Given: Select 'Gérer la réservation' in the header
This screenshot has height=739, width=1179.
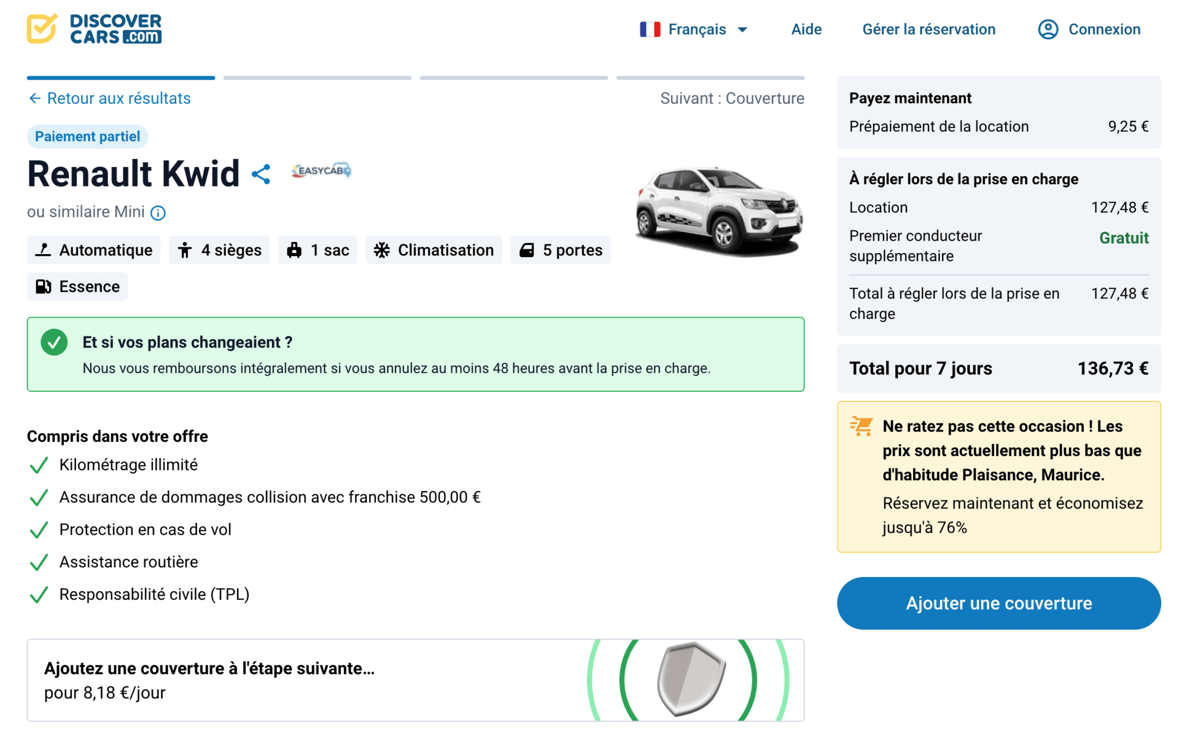Looking at the screenshot, I should tap(928, 29).
